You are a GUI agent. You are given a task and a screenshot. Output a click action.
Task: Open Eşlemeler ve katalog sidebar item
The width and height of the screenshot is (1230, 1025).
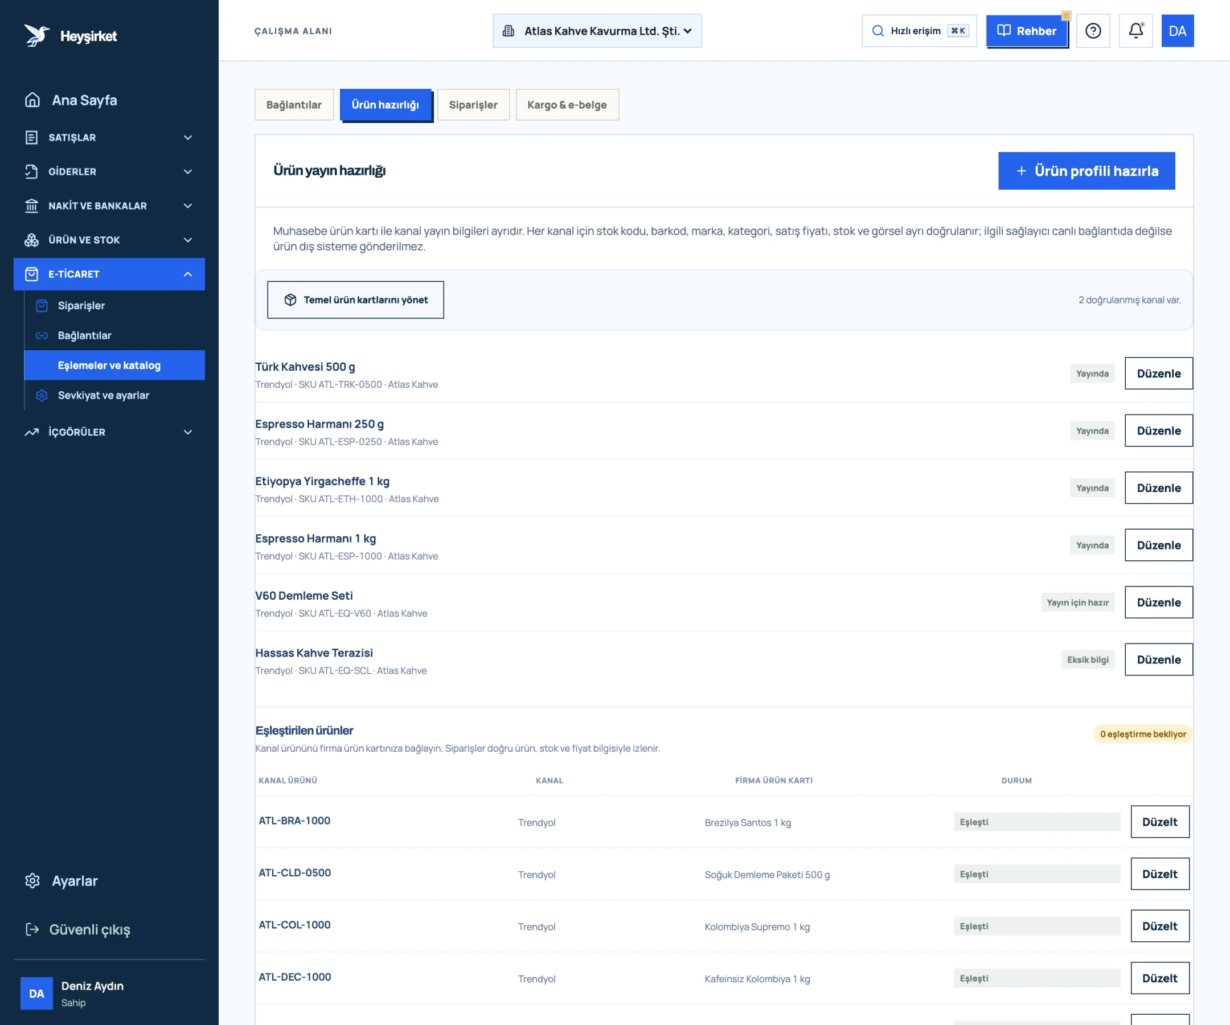pos(114,366)
